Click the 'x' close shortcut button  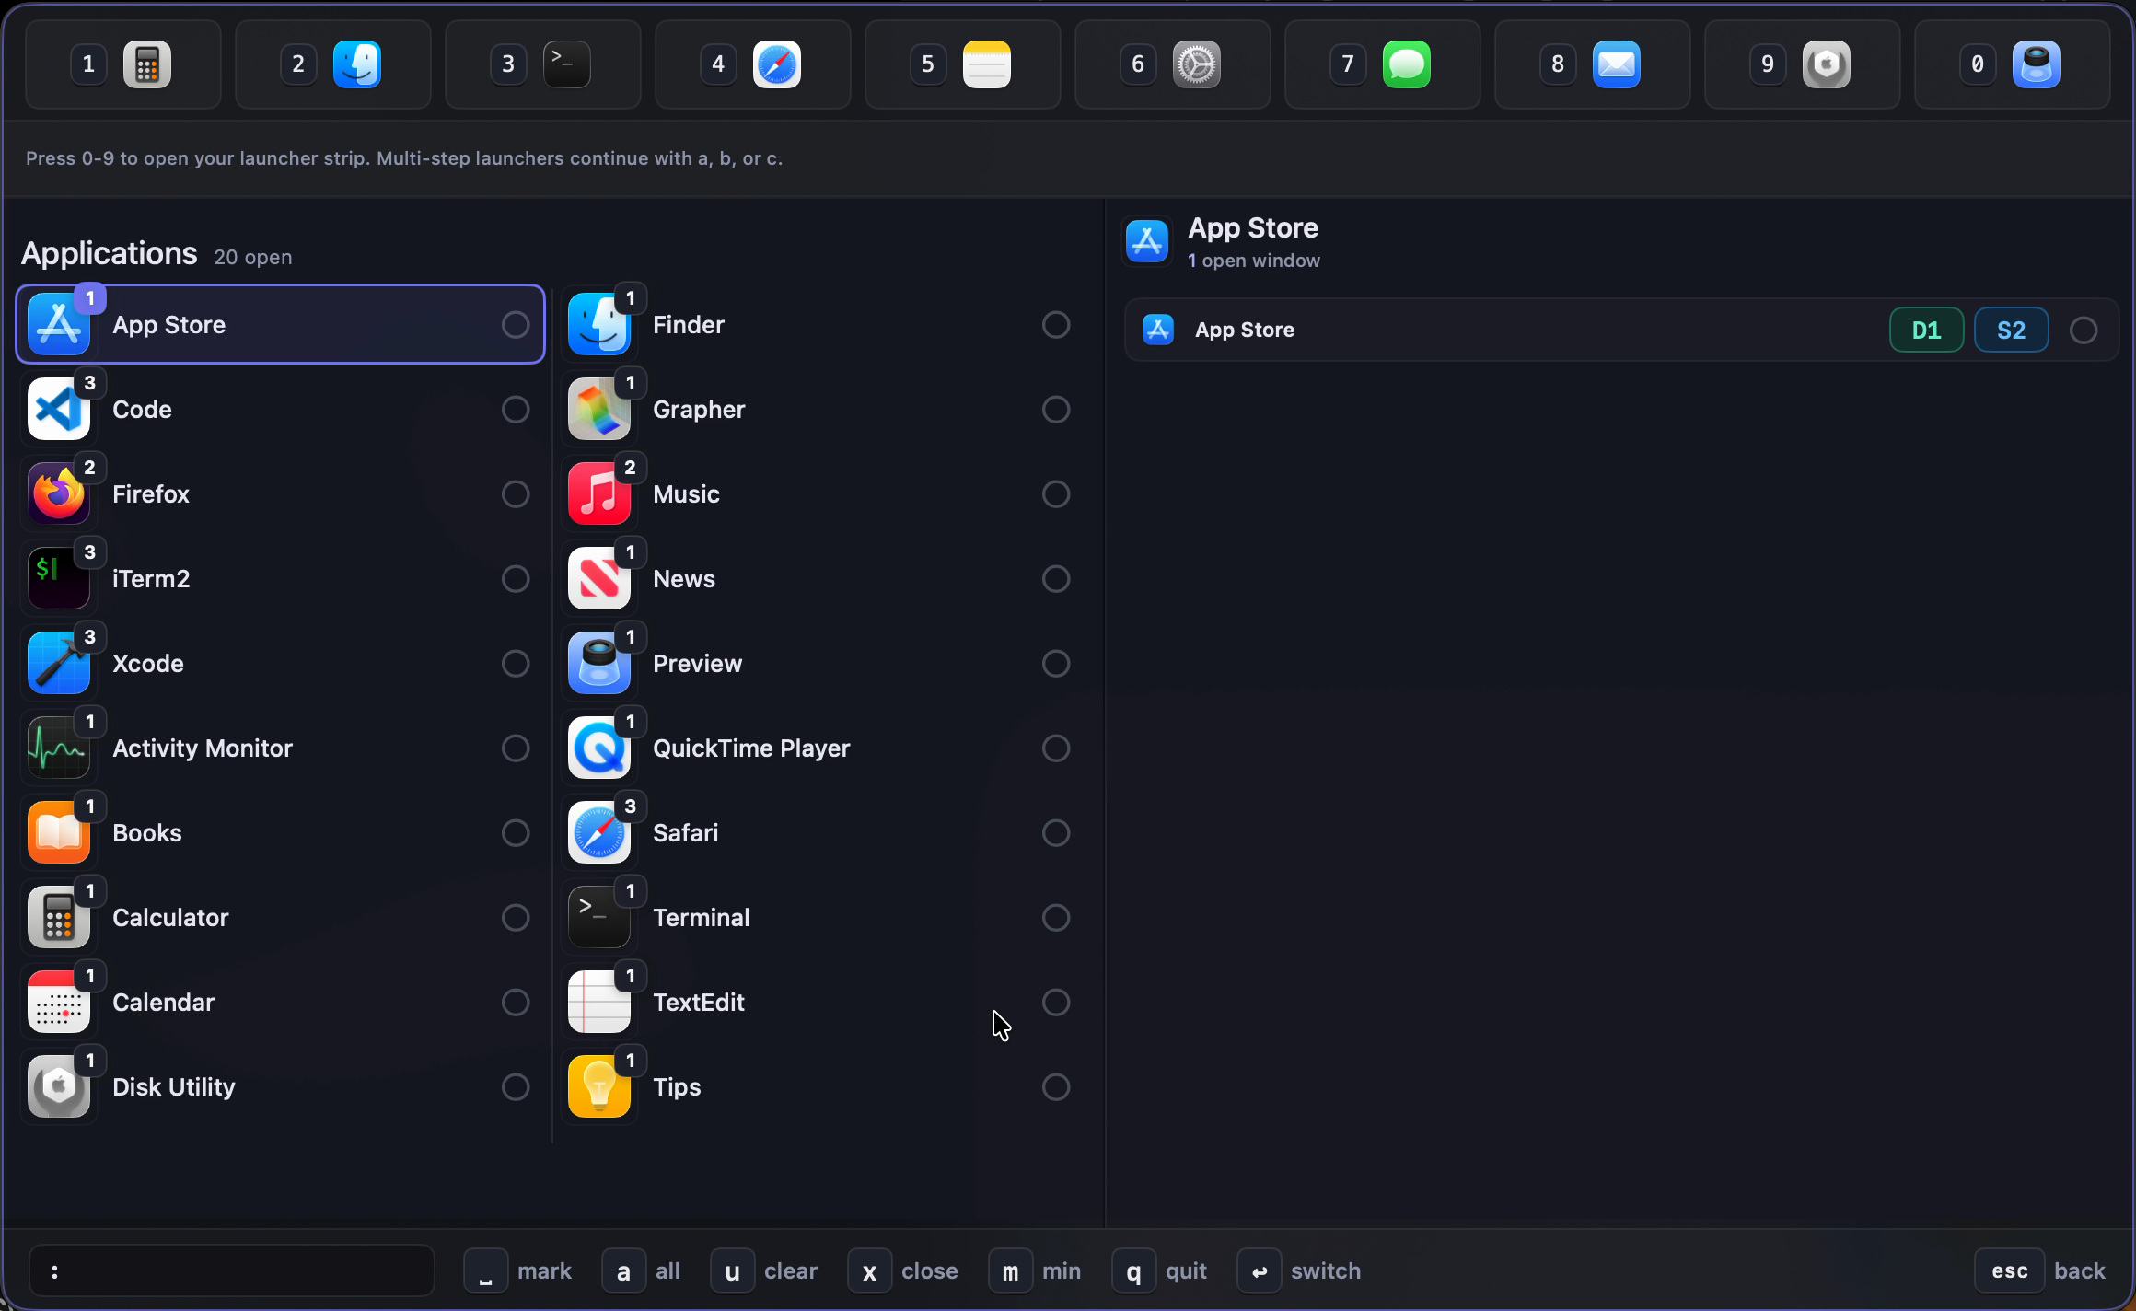869,1271
